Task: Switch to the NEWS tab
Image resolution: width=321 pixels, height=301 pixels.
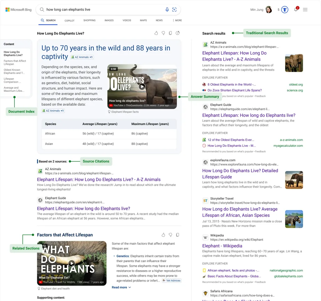Action: (159, 20)
